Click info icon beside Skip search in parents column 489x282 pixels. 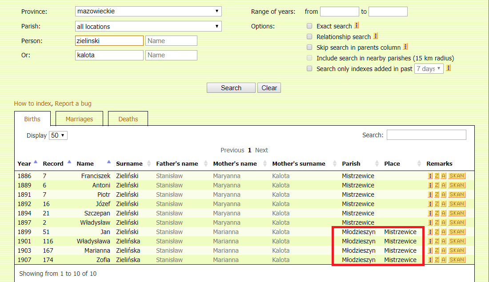[x=405, y=47]
